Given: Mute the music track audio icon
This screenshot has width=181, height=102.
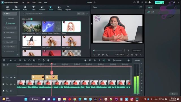Looking at the screenshot, I should (x=11, y=91).
